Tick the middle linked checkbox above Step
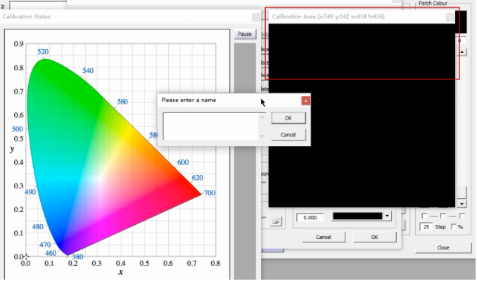Viewport: 477px width, 286px height. (443, 216)
